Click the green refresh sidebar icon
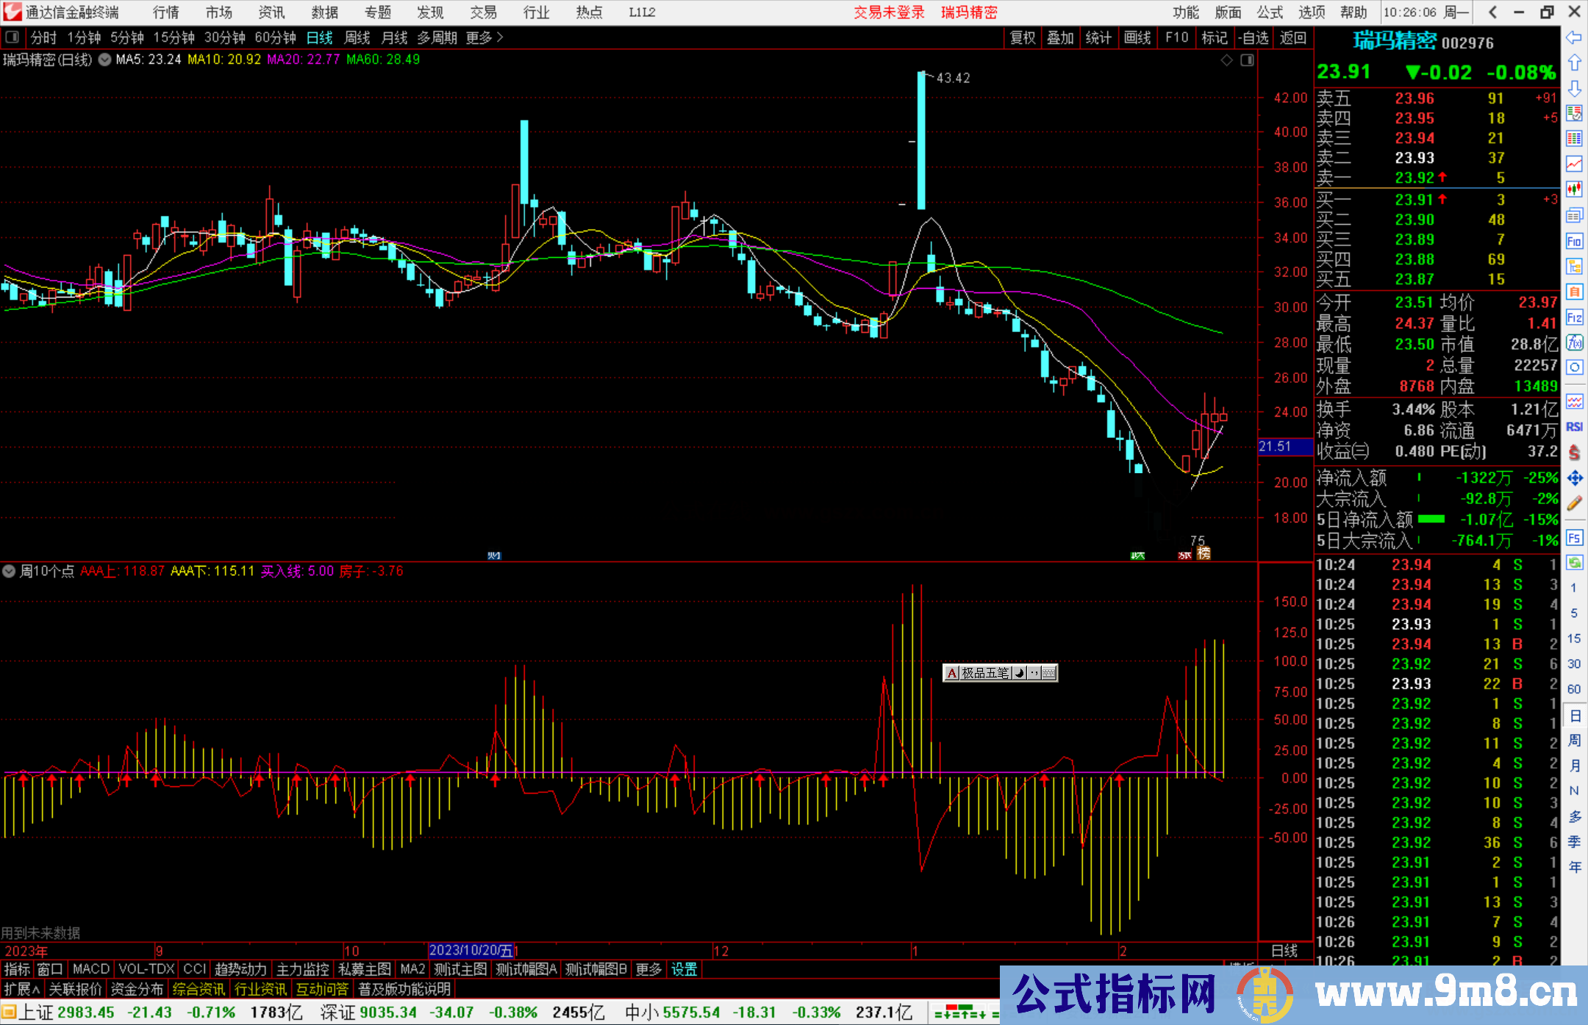Viewport: 1588px width, 1025px height. pyautogui.click(x=1574, y=563)
